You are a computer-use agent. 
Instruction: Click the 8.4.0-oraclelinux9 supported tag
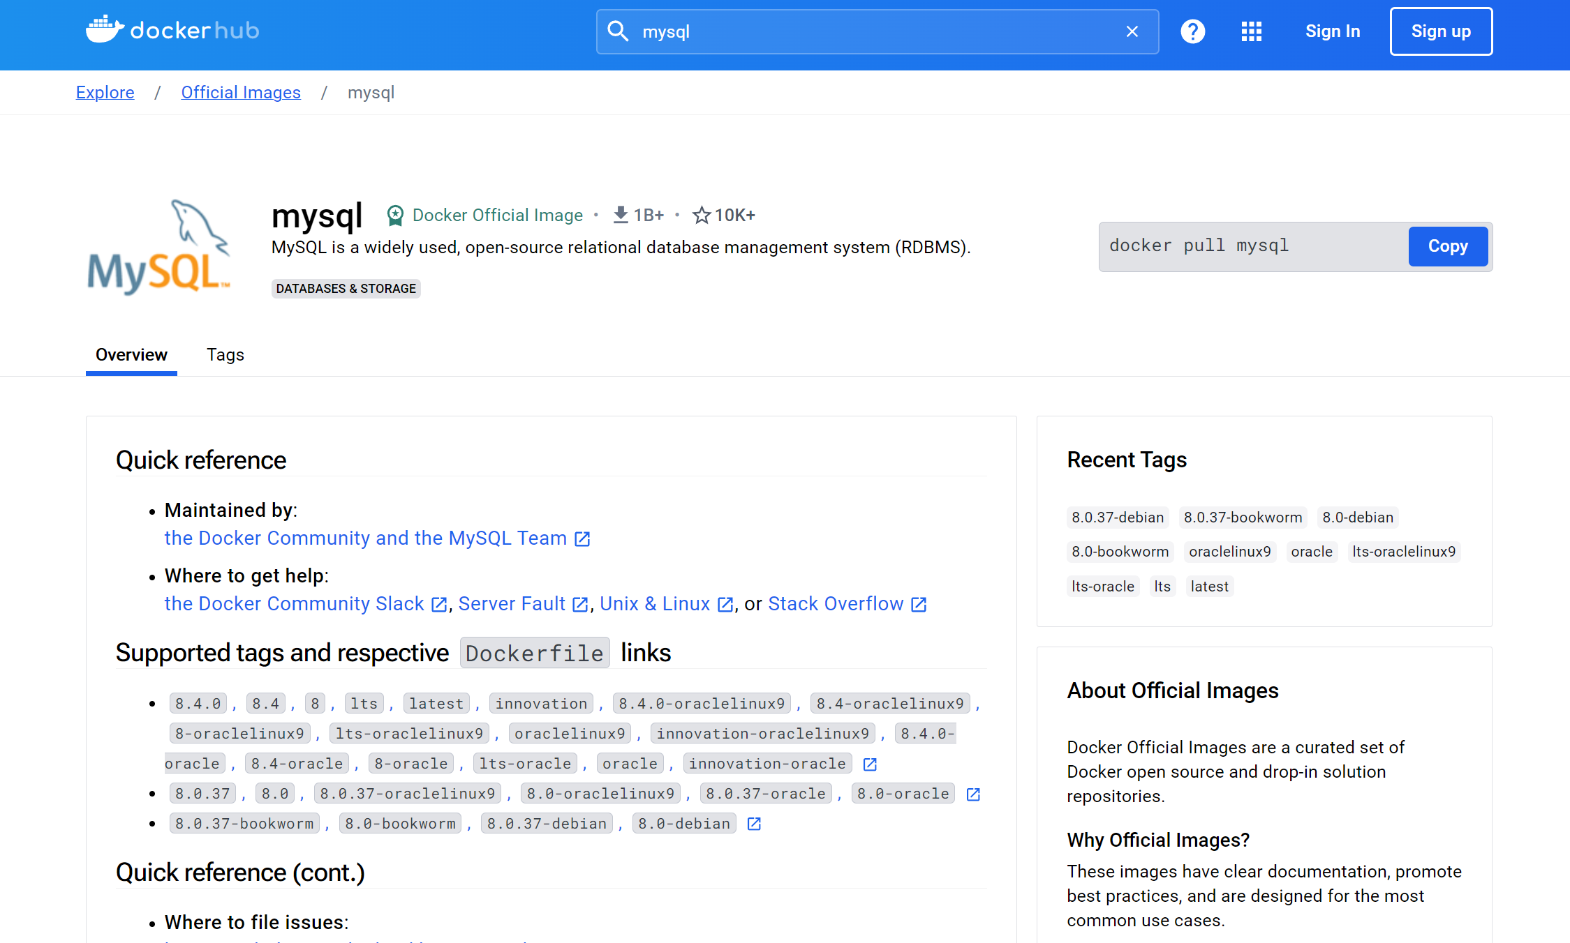pos(702,704)
